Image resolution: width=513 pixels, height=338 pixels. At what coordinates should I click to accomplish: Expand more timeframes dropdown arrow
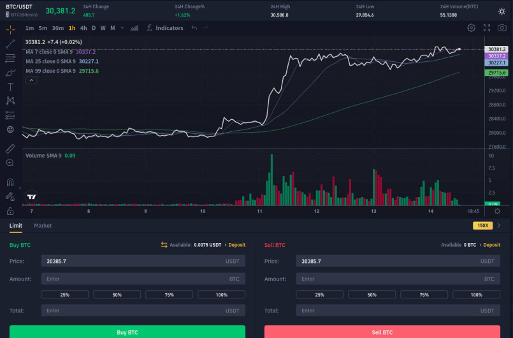click(x=122, y=28)
